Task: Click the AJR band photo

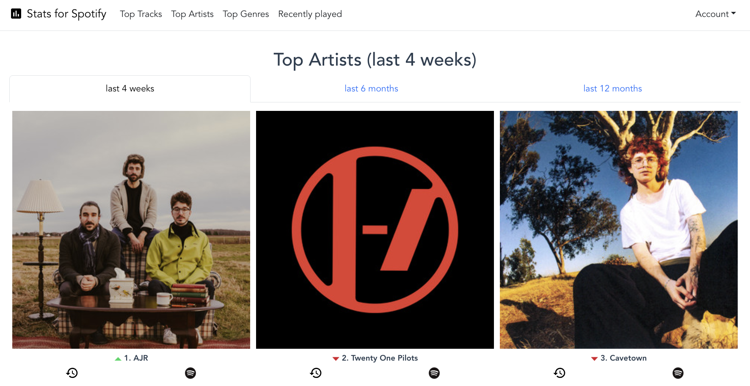Action: [131, 230]
